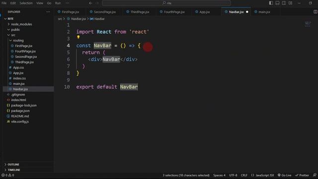Collapse the src folder
The height and width of the screenshot is (179, 318).
(x=28, y=35)
